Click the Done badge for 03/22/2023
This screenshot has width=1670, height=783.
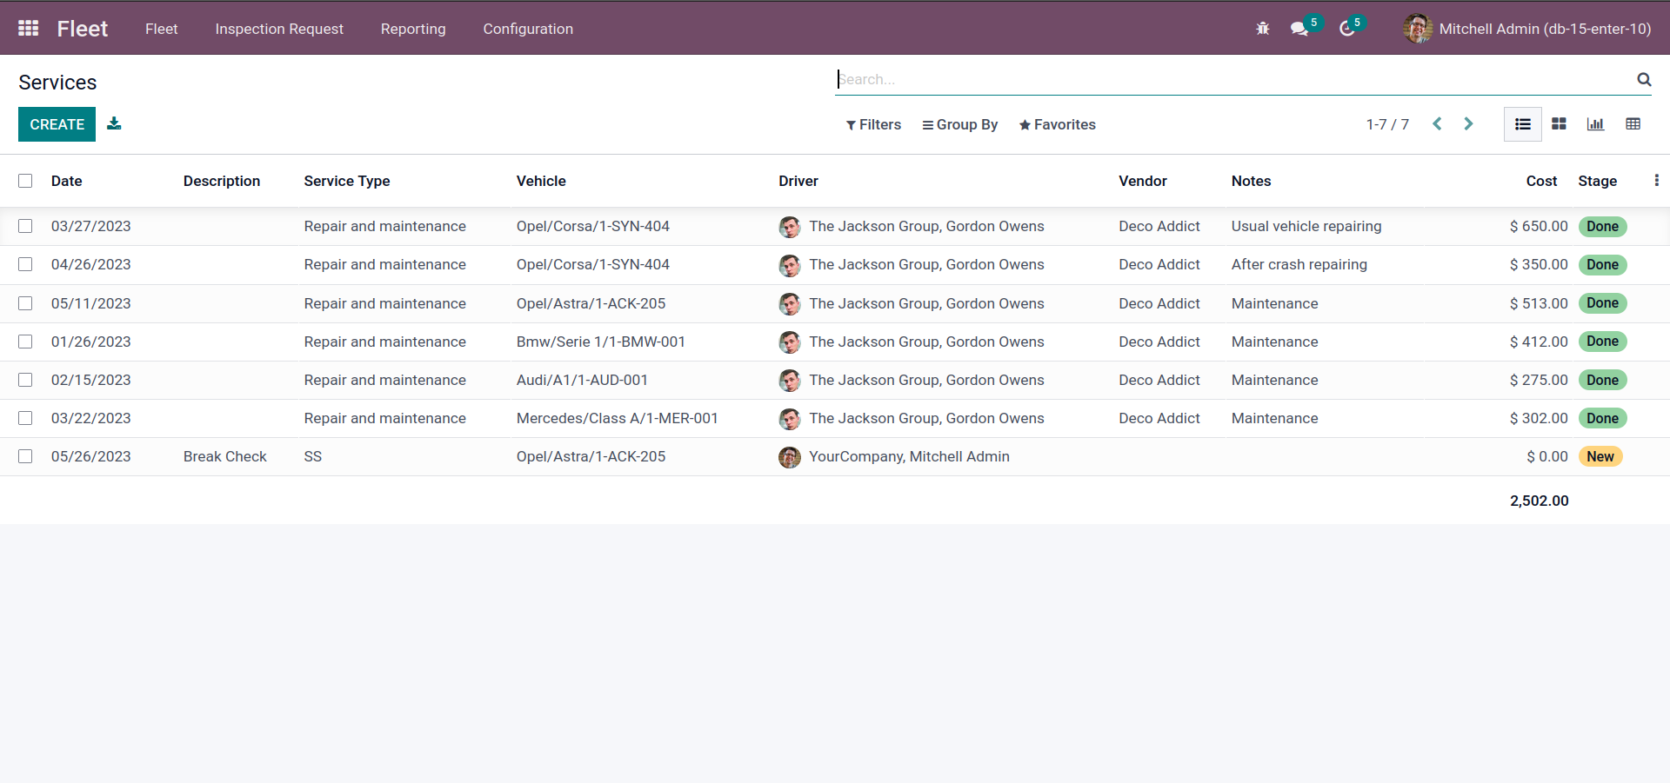point(1602,418)
